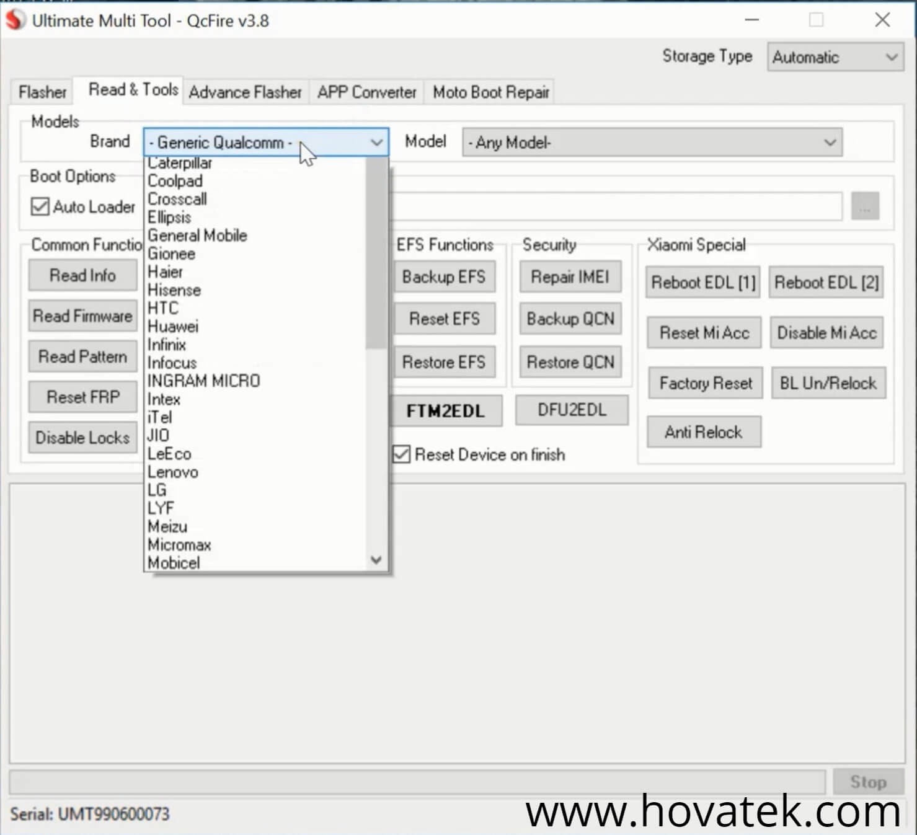Select Infinix from brand list

[255, 345]
